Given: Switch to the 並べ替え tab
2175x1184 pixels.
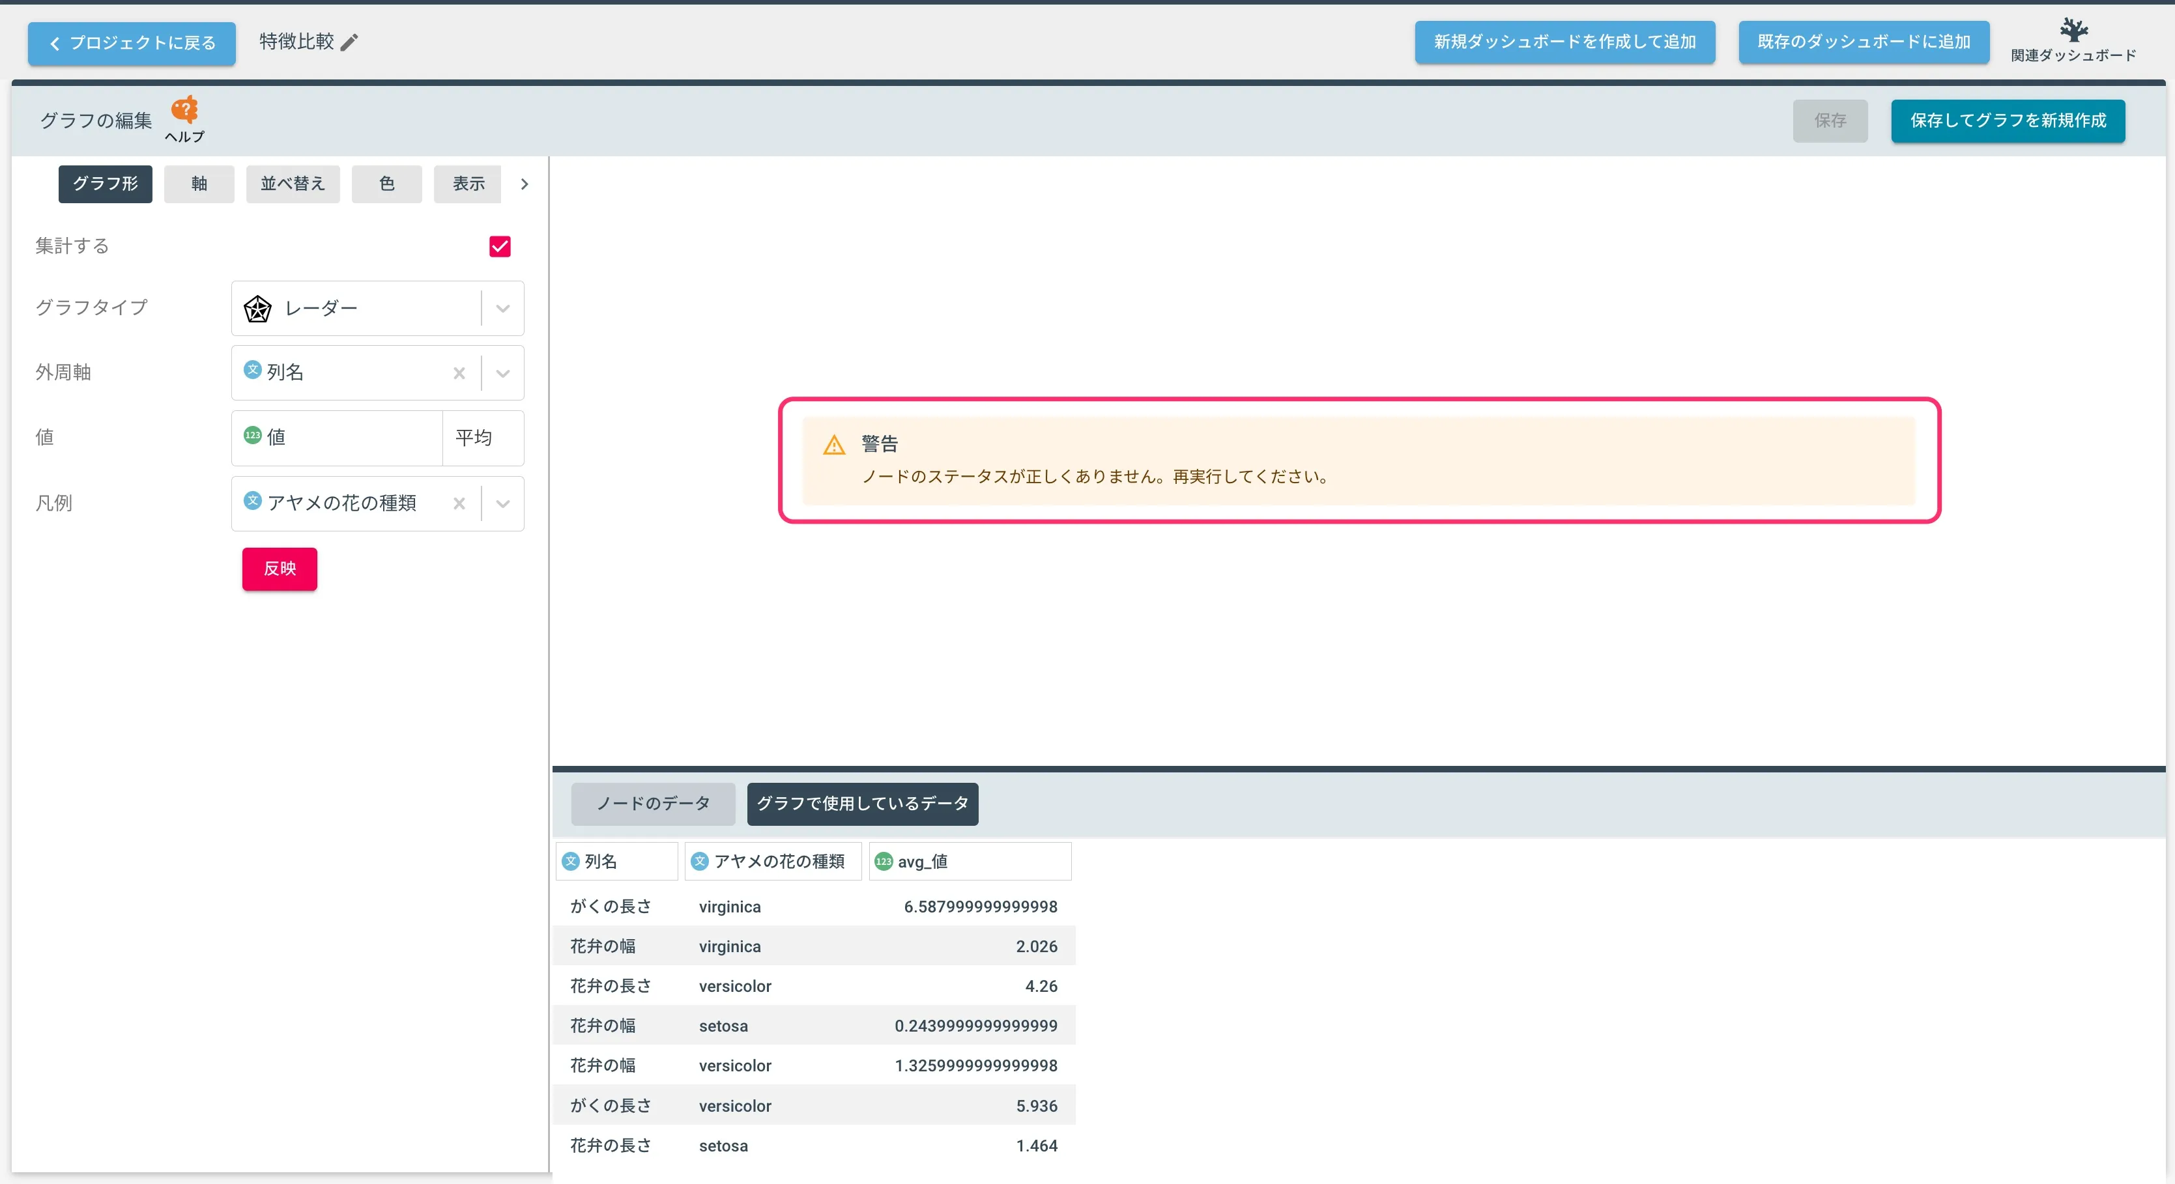Looking at the screenshot, I should [293, 184].
